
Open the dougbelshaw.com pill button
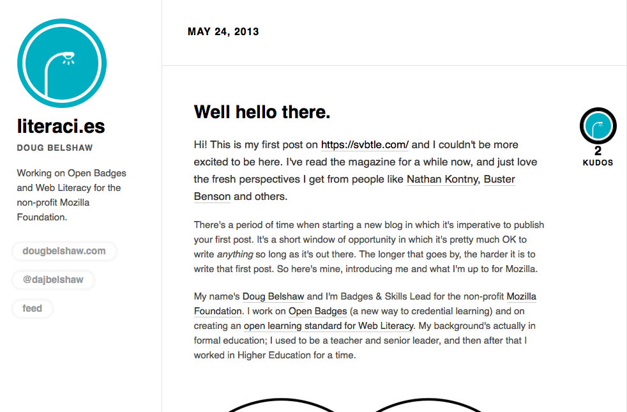(64, 251)
